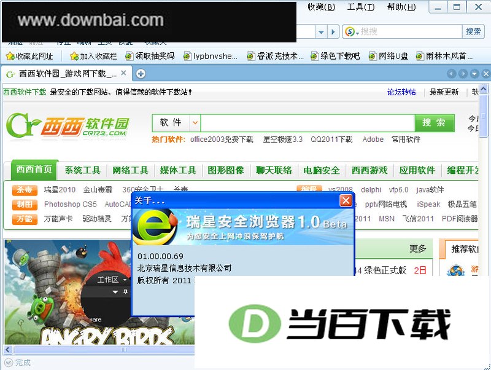The image size is (491, 370).
Task: Open 常用软件 hot link
Action: 406,140
